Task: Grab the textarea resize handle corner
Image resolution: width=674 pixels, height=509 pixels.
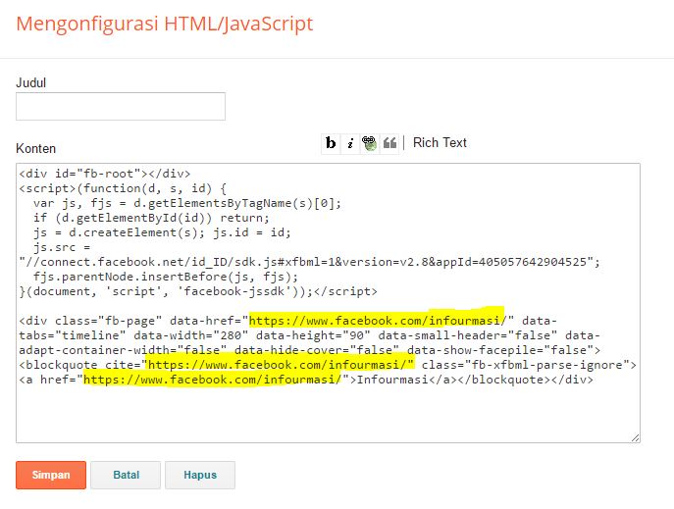Action: pyautogui.click(x=636, y=437)
